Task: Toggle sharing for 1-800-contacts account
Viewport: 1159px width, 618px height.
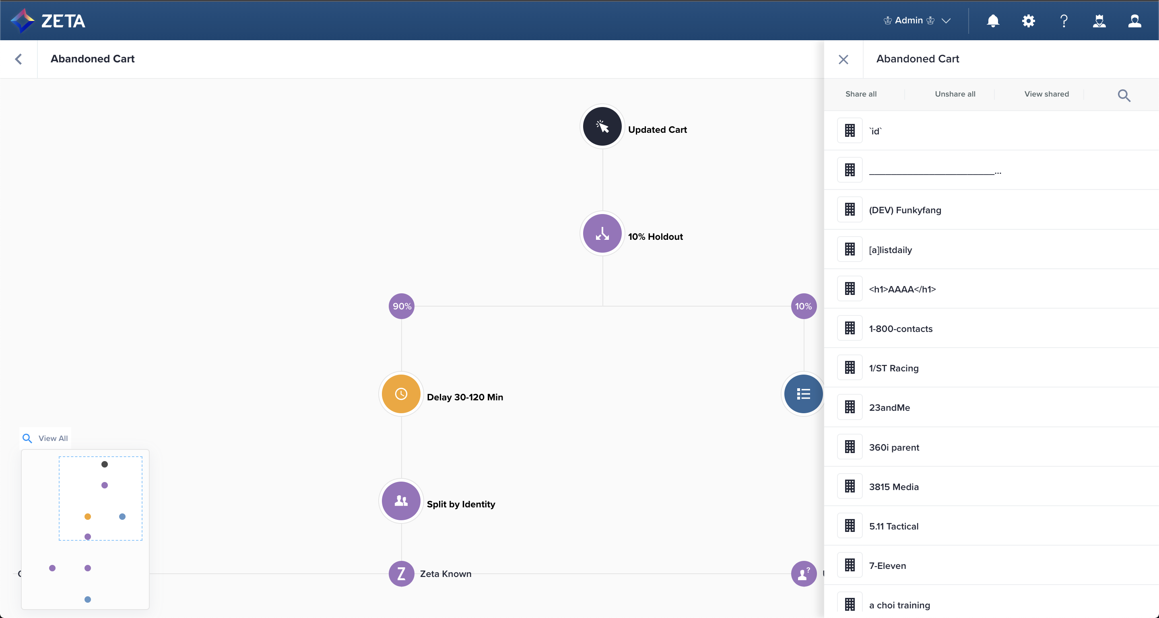Action: point(850,328)
